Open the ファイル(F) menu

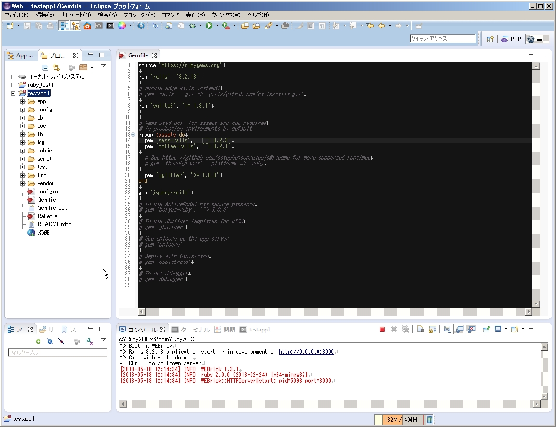pos(17,14)
